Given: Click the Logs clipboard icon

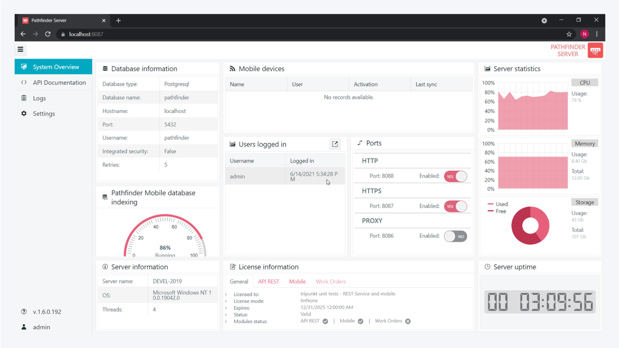Looking at the screenshot, I should click(24, 98).
